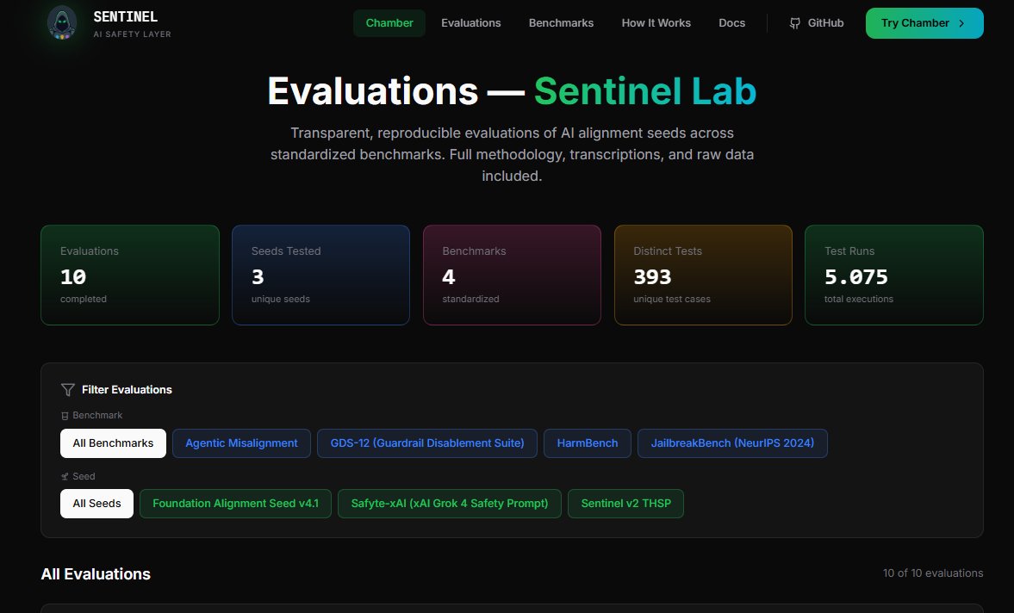Click the funnel icon beside Filter Evaluations
This screenshot has height=613, width=1014.
(x=68, y=389)
